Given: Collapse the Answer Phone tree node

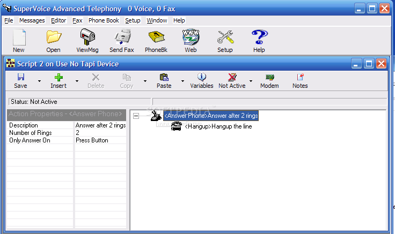Looking at the screenshot, I should click(x=136, y=116).
